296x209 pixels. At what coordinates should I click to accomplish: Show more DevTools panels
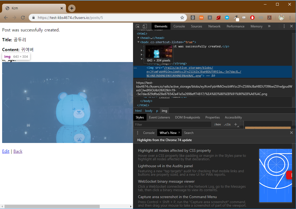pos(269,26)
